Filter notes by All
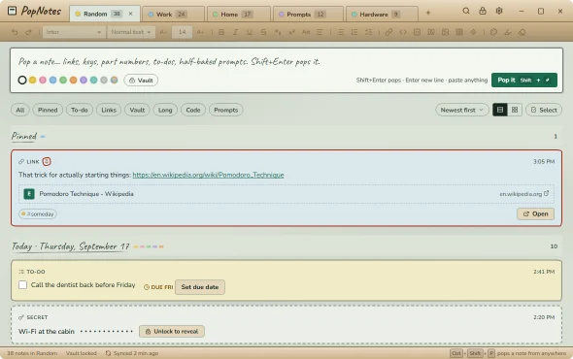 pos(20,110)
